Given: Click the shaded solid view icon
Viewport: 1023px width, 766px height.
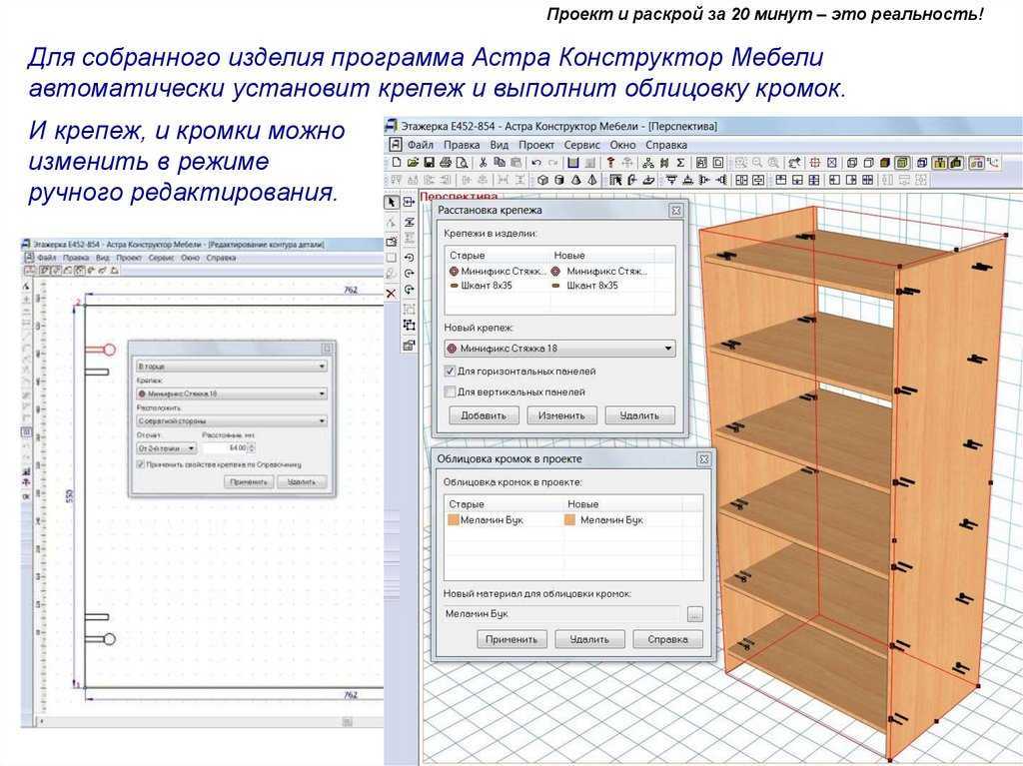Looking at the screenshot, I should 885,163.
